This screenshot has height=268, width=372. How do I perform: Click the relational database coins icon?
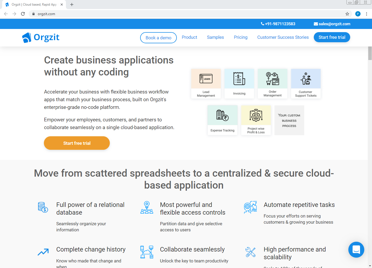[x=43, y=207]
